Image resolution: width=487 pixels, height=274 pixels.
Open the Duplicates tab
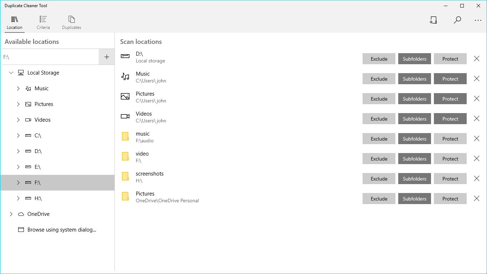[71, 22]
